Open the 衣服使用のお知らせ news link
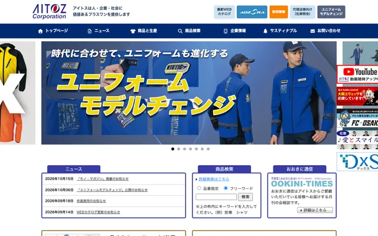This screenshot has width=378, height=236. 91,201
